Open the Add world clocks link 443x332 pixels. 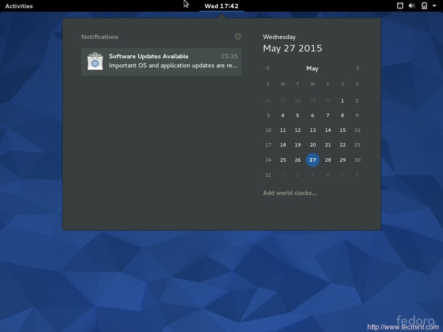pyautogui.click(x=290, y=193)
